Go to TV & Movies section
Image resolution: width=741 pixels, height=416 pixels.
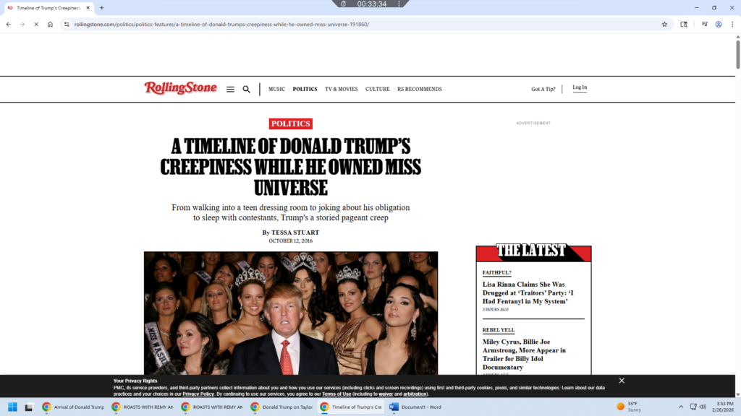click(x=341, y=90)
